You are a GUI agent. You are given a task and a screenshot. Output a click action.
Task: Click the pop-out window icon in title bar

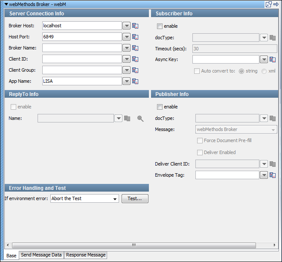(x=269, y=4)
